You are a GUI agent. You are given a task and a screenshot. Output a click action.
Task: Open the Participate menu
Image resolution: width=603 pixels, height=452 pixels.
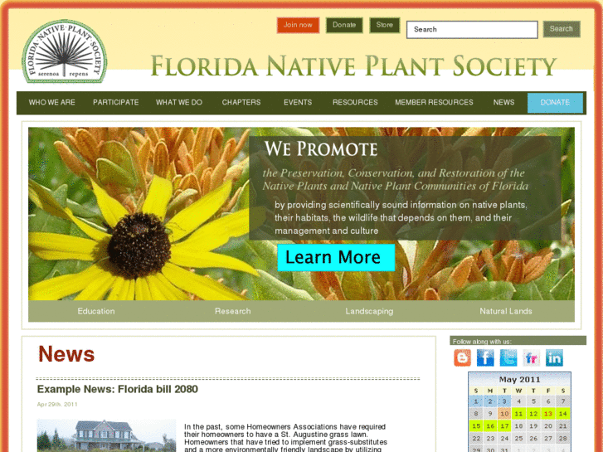(116, 103)
